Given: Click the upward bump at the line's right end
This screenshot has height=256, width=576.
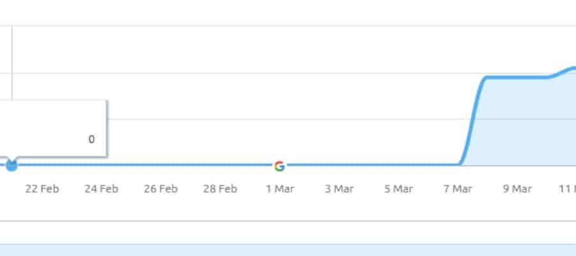Looking at the screenshot, I should coord(563,72).
